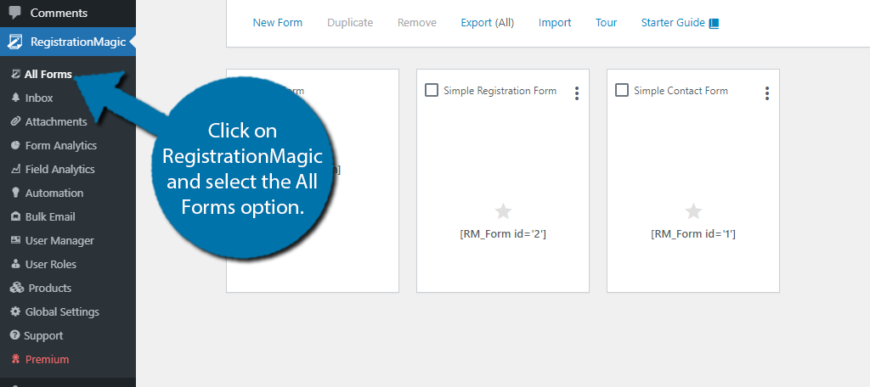This screenshot has height=387, width=870.
Task: Click the User Manager card icon
Action: click(15, 241)
